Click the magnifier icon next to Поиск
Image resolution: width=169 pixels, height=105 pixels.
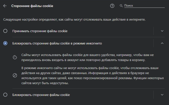click(x=121, y=6)
